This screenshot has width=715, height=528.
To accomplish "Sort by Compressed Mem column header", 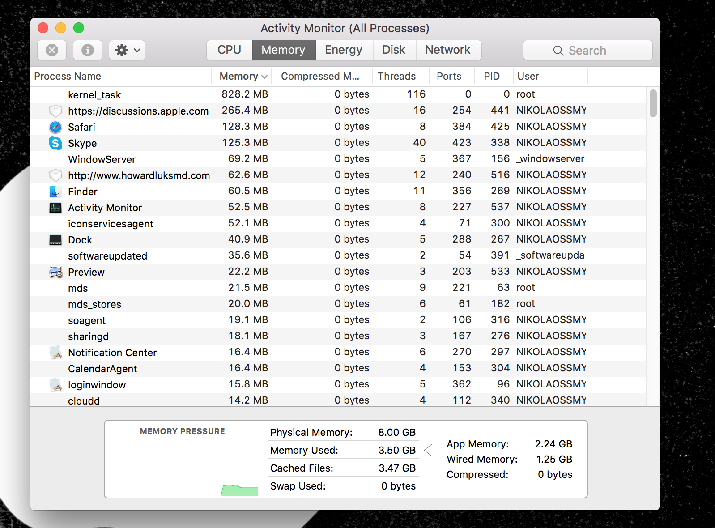I will pyautogui.click(x=322, y=77).
